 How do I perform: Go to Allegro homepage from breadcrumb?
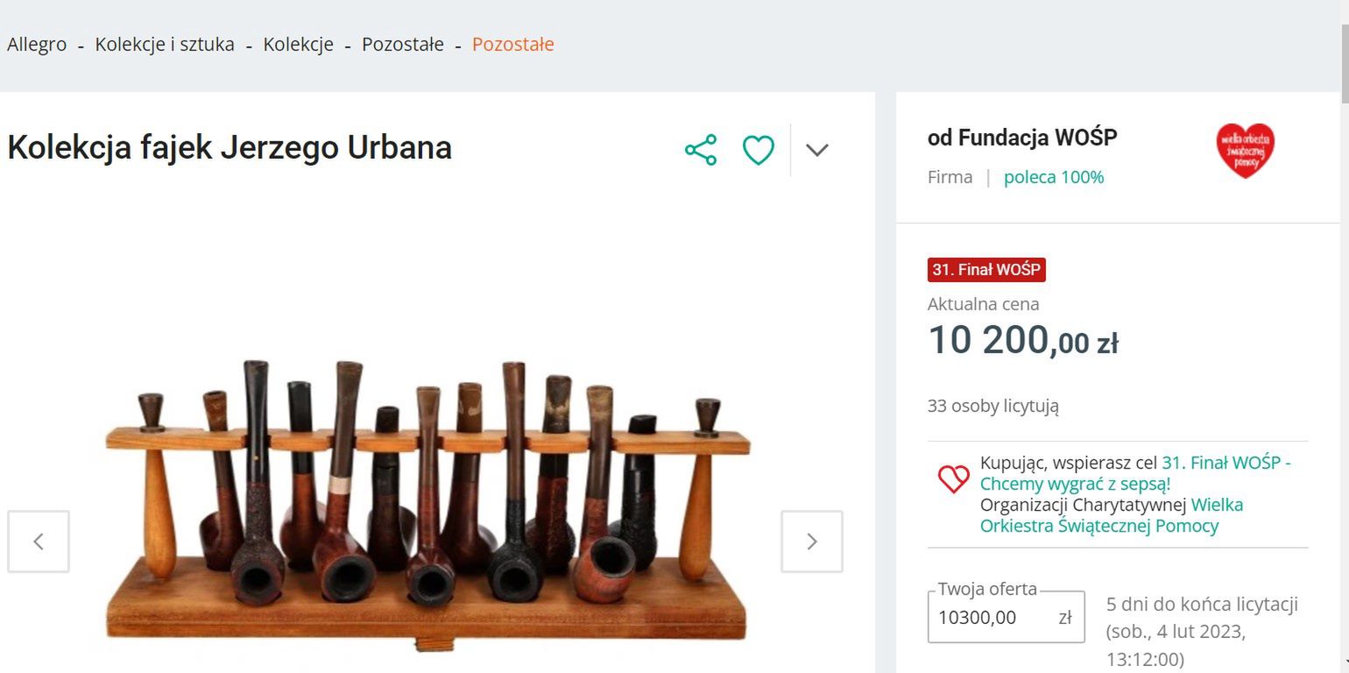coord(37,44)
